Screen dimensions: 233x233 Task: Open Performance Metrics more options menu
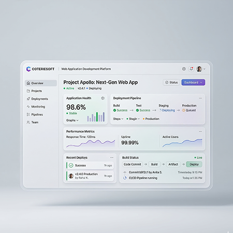click(200, 132)
